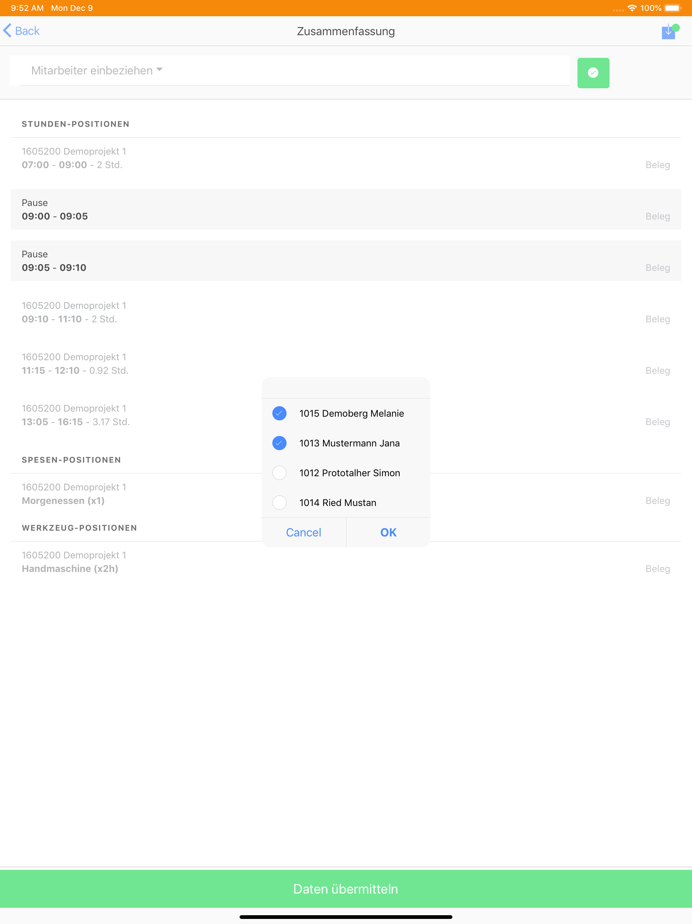
Task: Open Beleg for Pause 09:00 - 09:05
Action: 657,216
